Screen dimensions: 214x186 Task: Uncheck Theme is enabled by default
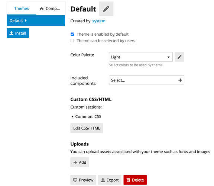[72, 34]
